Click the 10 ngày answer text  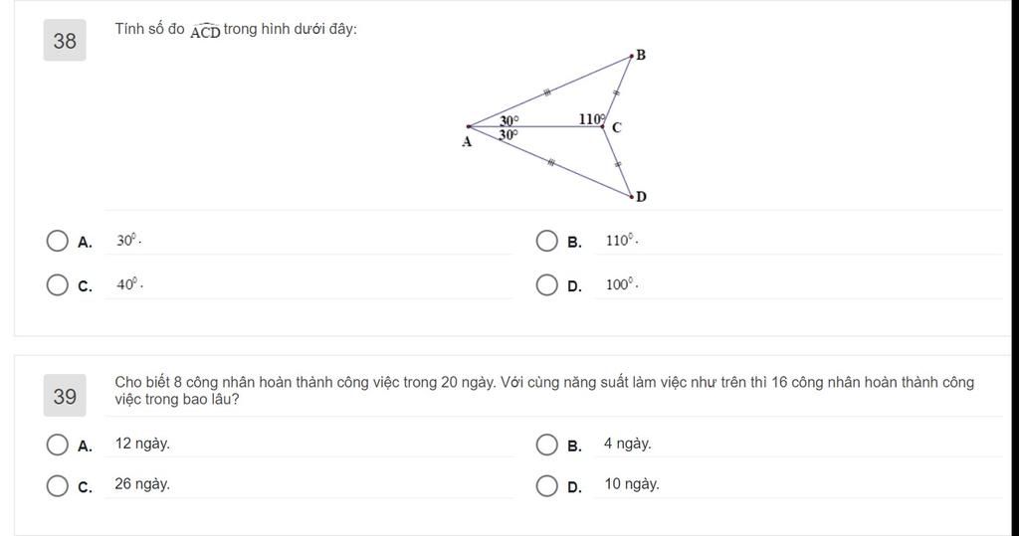click(632, 484)
